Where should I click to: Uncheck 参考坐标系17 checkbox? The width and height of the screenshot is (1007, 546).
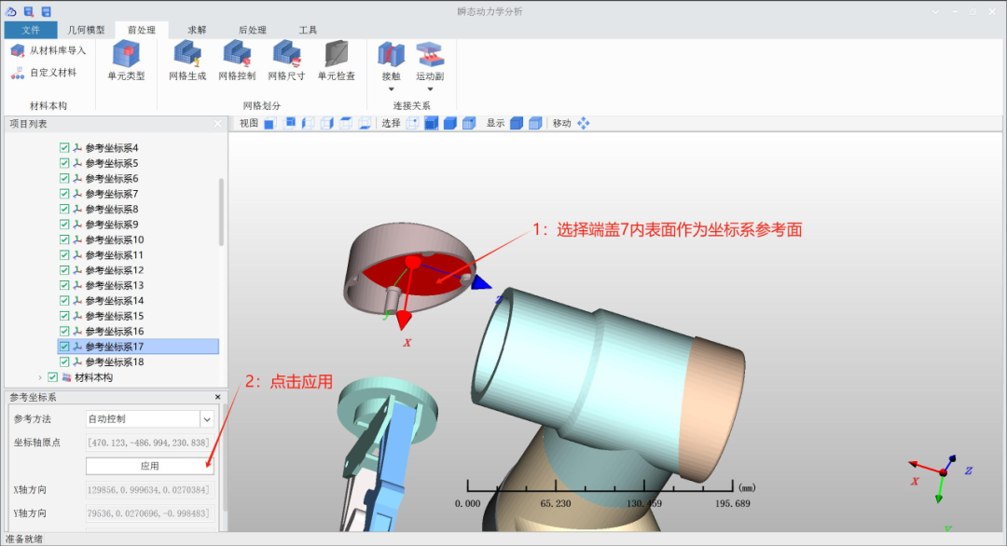(x=64, y=347)
